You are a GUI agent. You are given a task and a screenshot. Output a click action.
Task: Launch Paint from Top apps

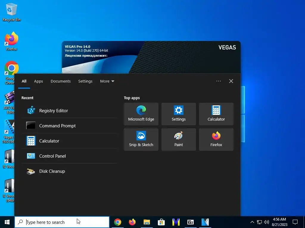179,140
